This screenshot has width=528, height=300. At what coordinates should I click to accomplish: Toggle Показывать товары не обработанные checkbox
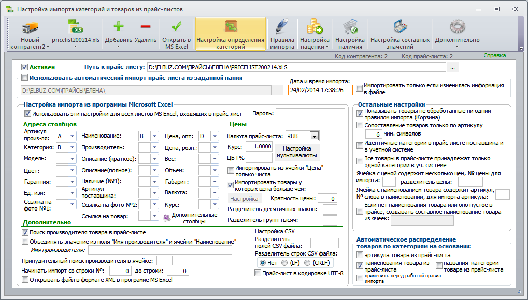tap(360, 113)
